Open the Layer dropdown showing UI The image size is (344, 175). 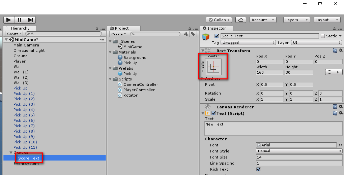point(317,42)
